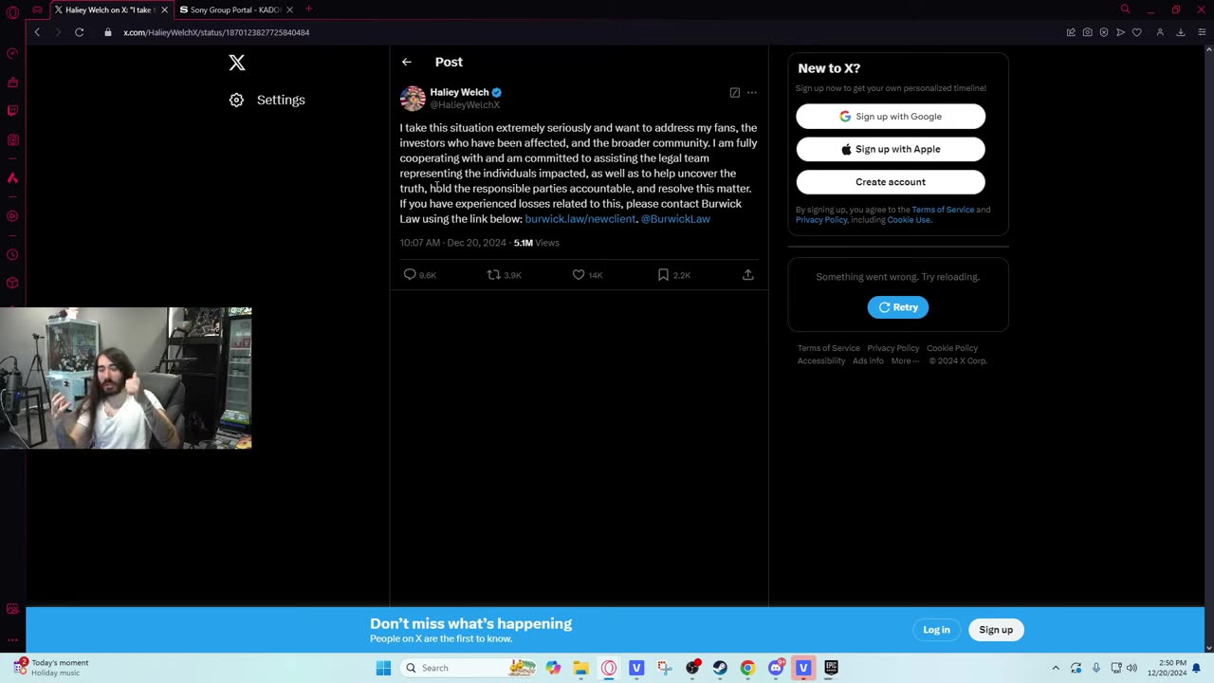The width and height of the screenshot is (1214, 683).
Task: Bookmark the post showing 2.2K
Action: pos(673,275)
